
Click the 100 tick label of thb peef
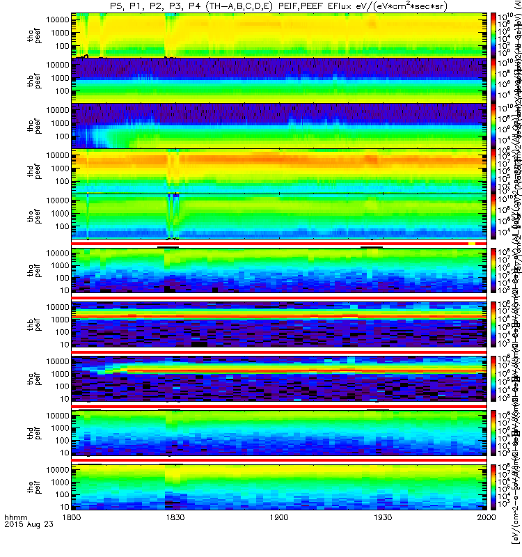tap(63, 91)
